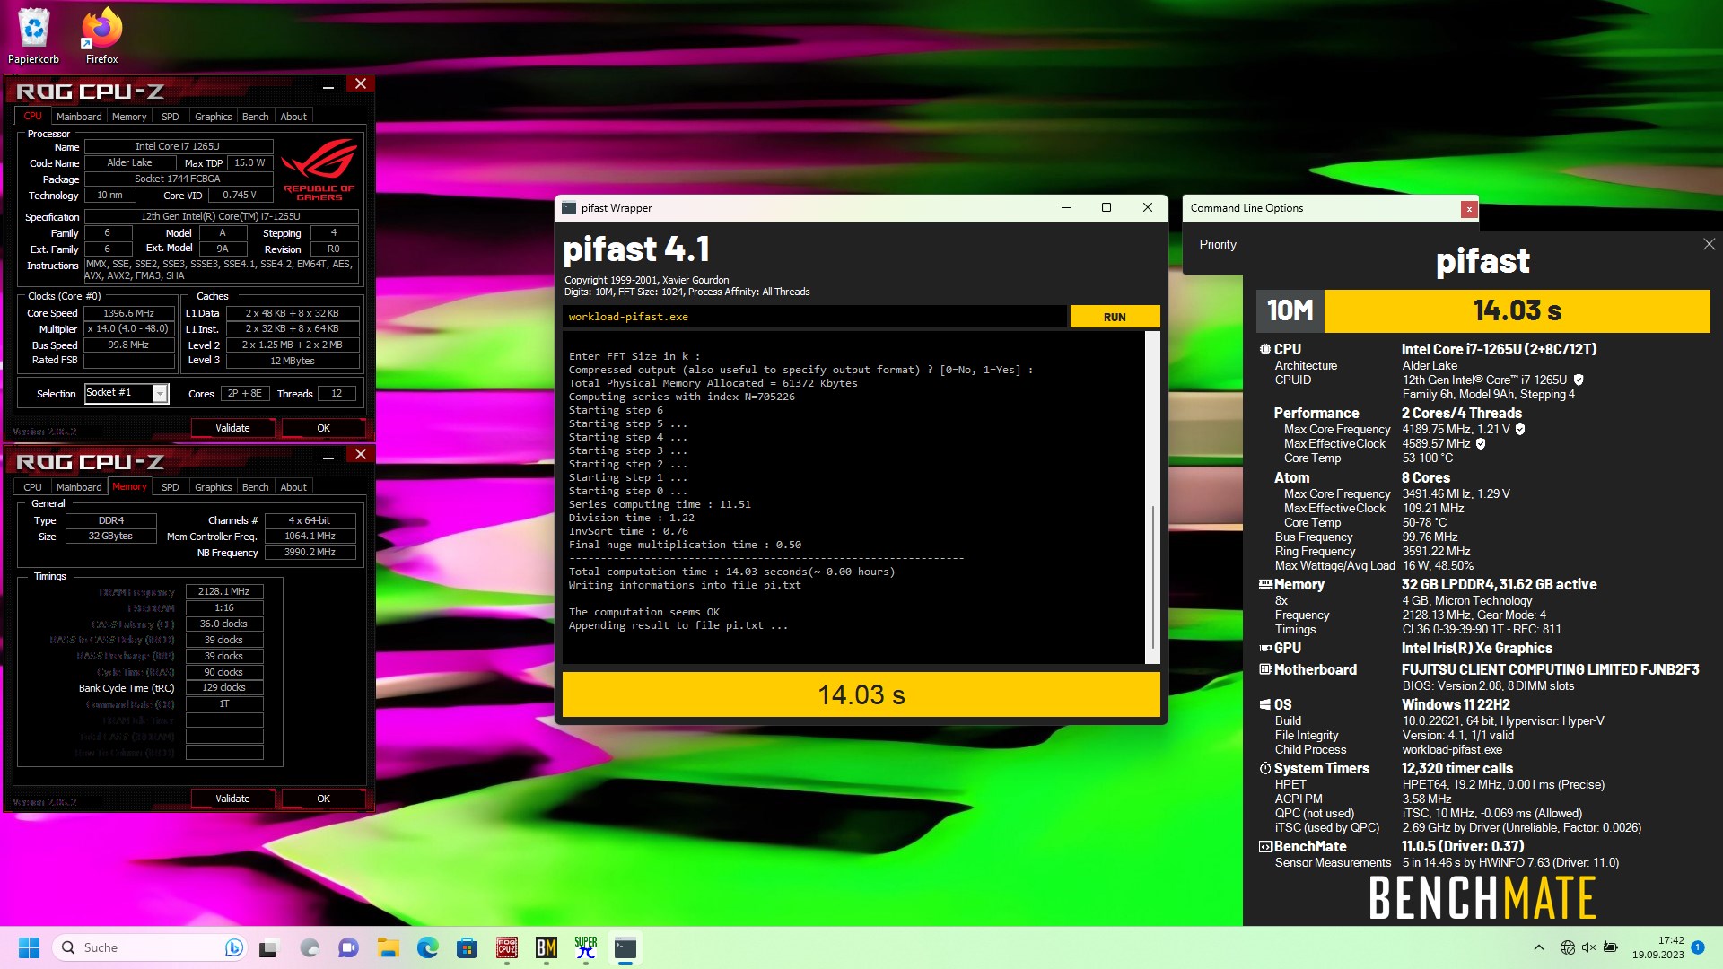The width and height of the screenshot is (1723, 969).
Task: Open About tab in upper CPU-Z window
Action: click(x=293, y=117)
